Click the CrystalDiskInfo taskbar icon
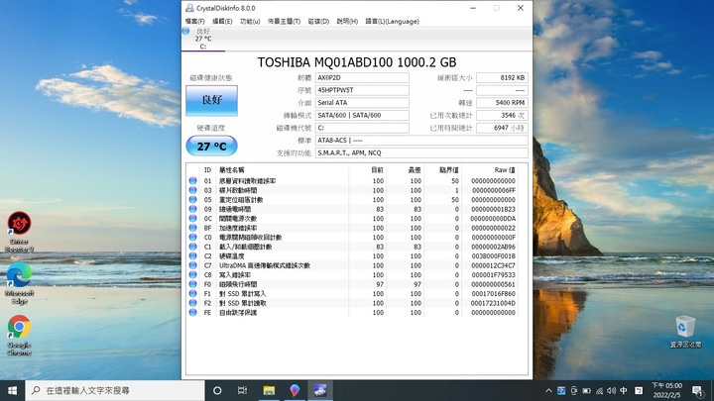The height and width of the screenshot is (401, 714). [x=320, y=390]
